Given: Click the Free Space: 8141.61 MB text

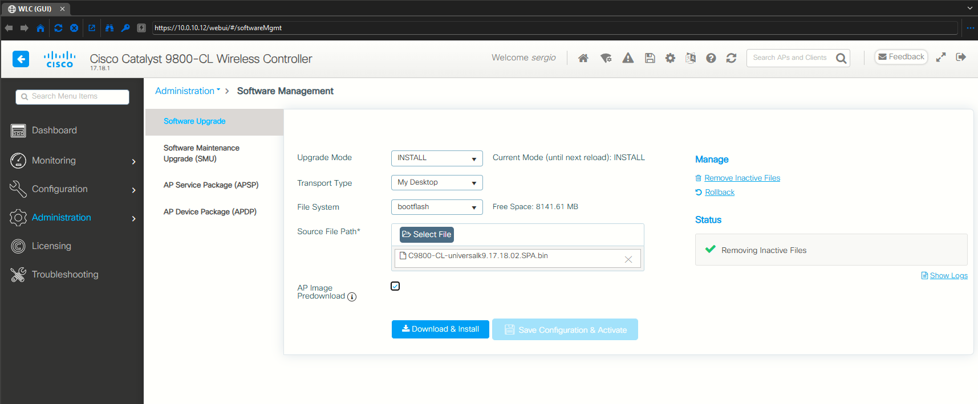Looking at the screenshot, I should pos(535,207).
